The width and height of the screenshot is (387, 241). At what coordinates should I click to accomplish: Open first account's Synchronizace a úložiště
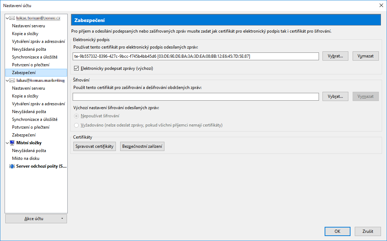35,57
